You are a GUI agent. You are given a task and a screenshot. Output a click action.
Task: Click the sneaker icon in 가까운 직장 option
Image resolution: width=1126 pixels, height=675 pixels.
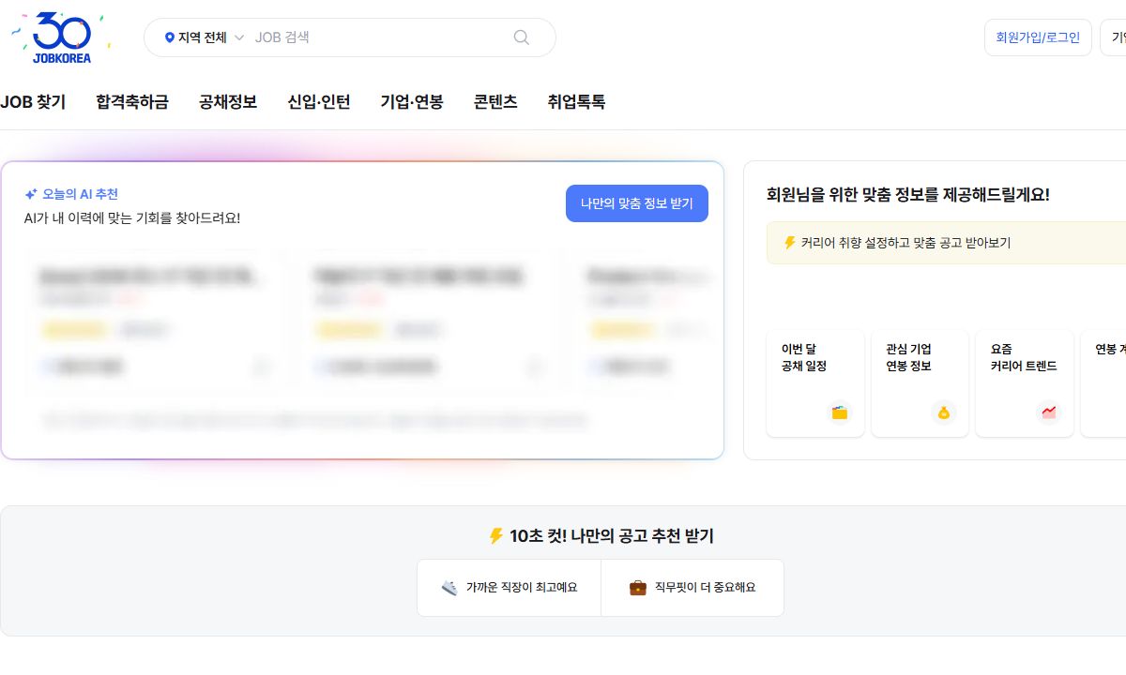tap(449, 588)
